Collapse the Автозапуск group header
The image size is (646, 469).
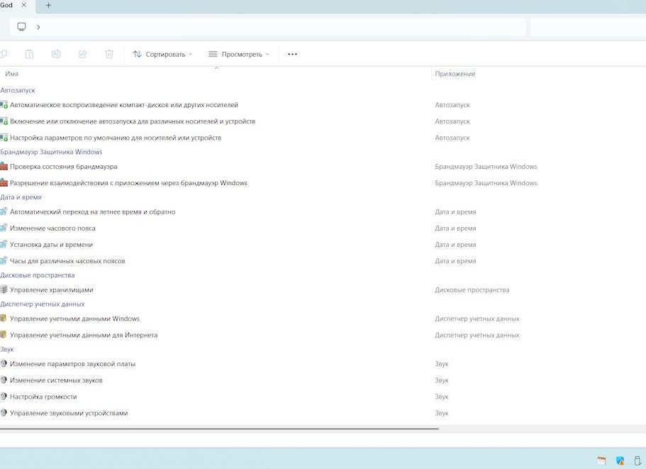click(18, 90)
